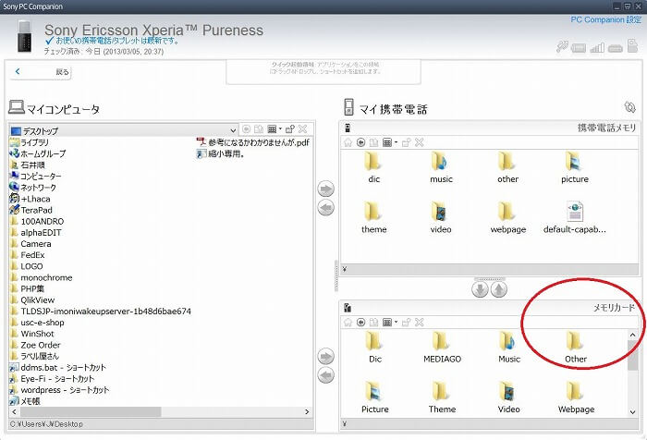
Task: Expand the デスクトップ location dropdown
Action: pyautogui.click(x=232, y=130)
